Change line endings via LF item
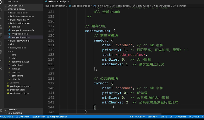Viewport: 204px width, 120px height. (x=171, y=117)
